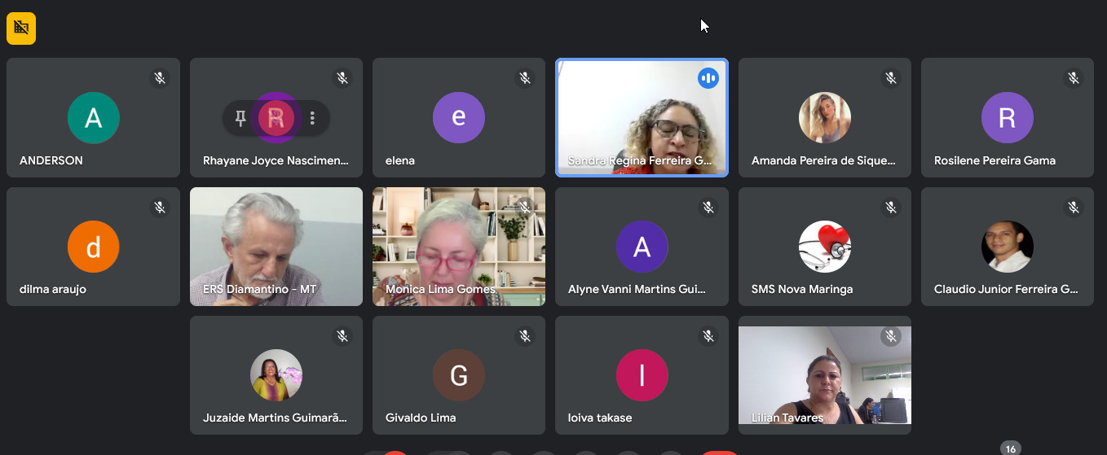Viewport: 1107px width, 455px height.
Task: Click the name label "ANDERSON"
Action: click(x=51, y=160)
